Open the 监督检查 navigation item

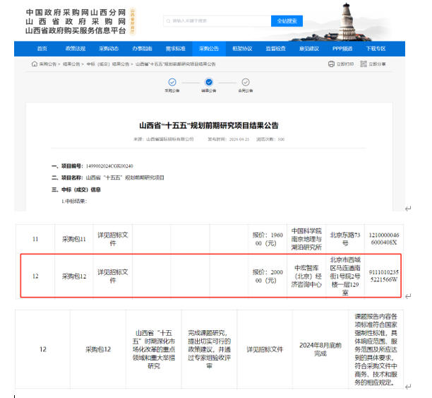[x=275, y=49]
